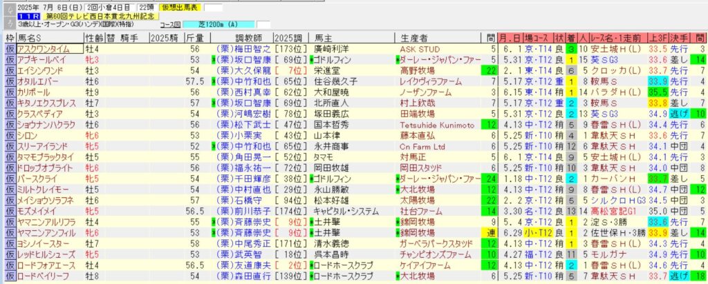Click breeder ガーベラパークスタッド

pos(436,243)
